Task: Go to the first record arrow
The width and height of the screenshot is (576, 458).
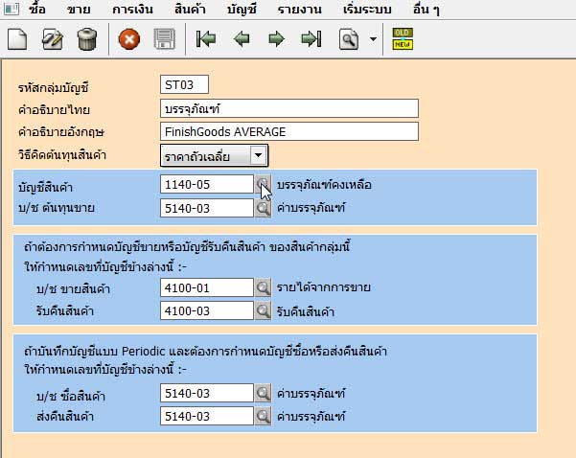Action: point(206,39)
